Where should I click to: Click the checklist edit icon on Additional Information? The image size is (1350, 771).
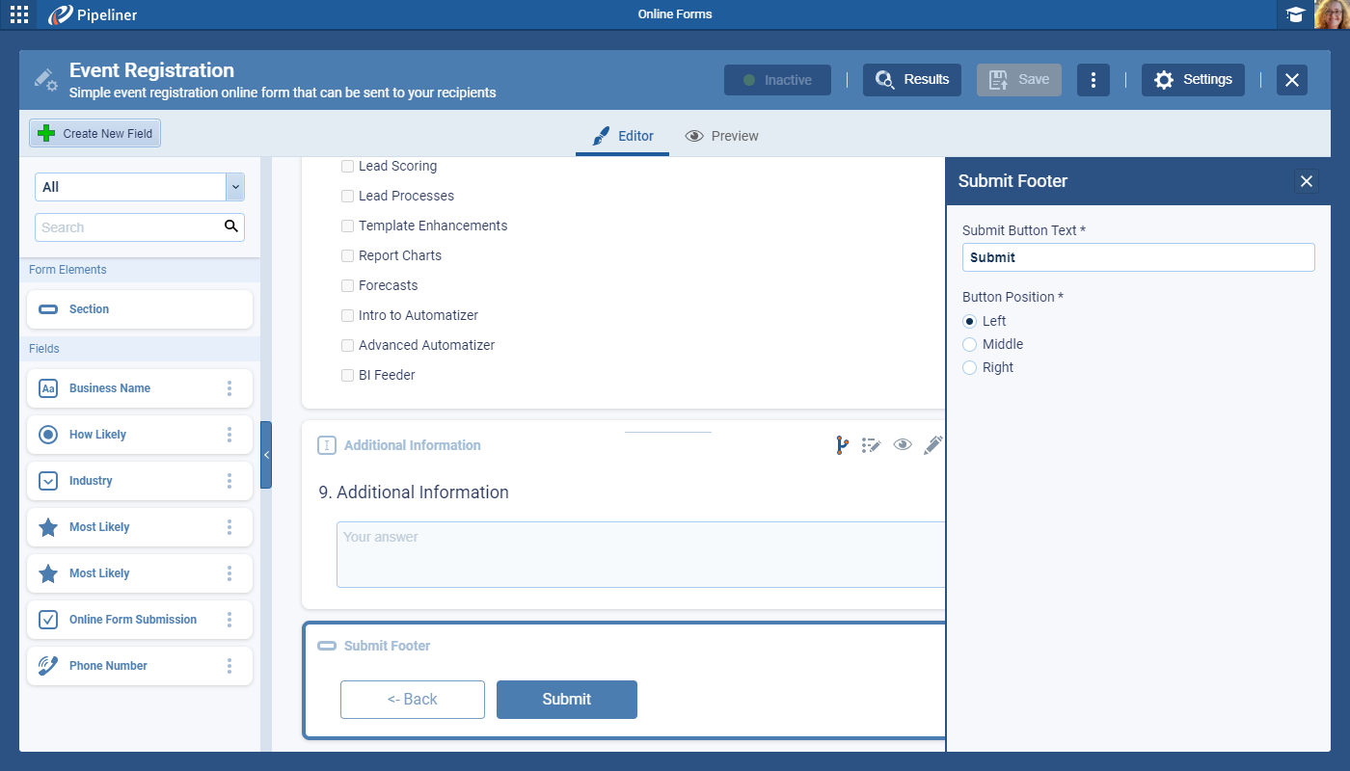click(x=872, y=445)
